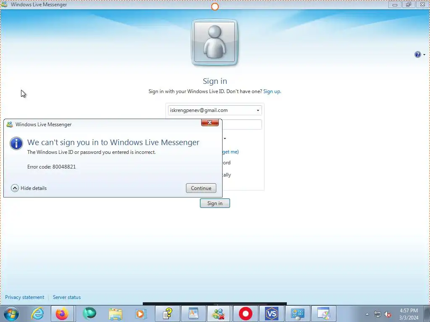This screenshot has height=322, width=430.
Task: Open the Control Panel taskbar icon
Action: pyautogui.click(x=298, y=314)
